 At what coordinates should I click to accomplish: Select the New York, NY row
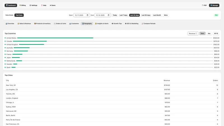click(x=112, y=85)
